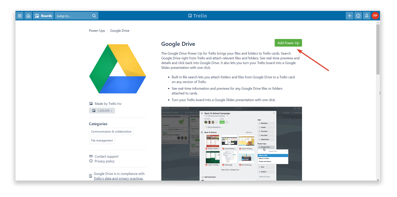Open Trello's data and privacy practices link

pos(118,179)
